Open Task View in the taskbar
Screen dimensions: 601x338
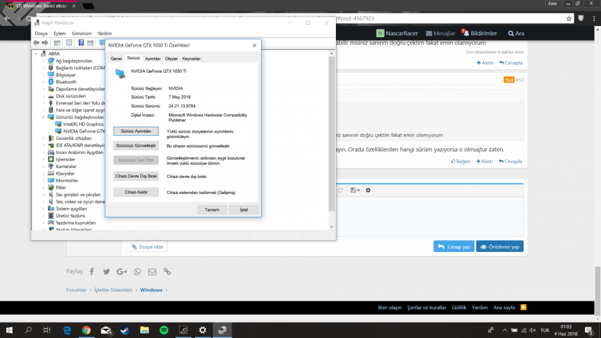click(47, 330)
